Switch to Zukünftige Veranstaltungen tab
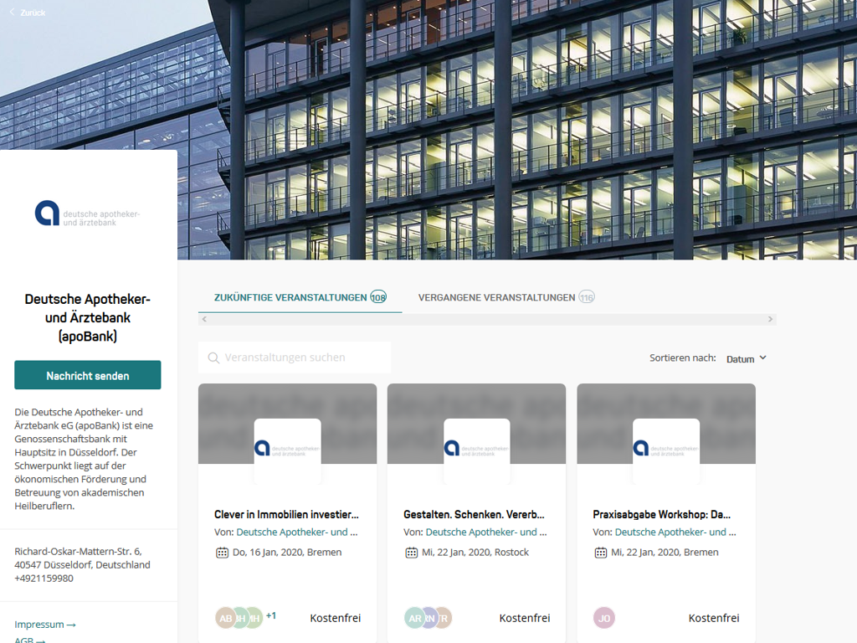857x643 pixels. [300, 297]
